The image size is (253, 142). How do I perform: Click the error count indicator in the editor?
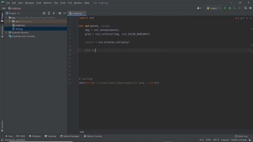pos(237,18)
